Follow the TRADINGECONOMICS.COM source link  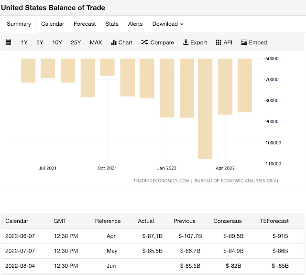pos(161,181)
